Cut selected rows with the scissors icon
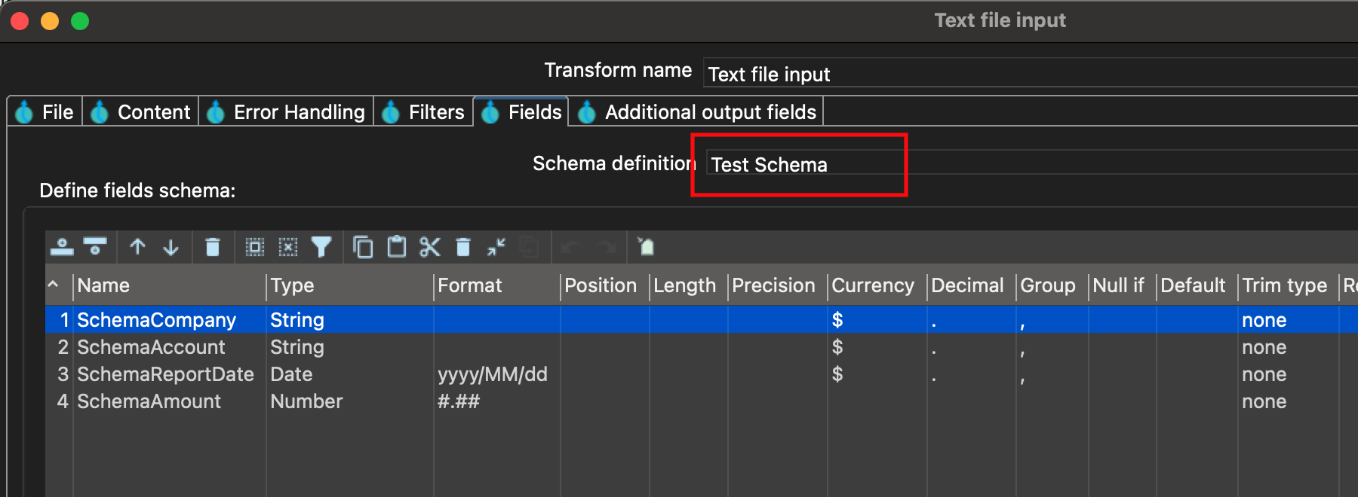 (x=430, y=247)
